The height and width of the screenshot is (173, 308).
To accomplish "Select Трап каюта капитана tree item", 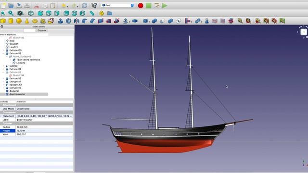I will pos(28,60).
